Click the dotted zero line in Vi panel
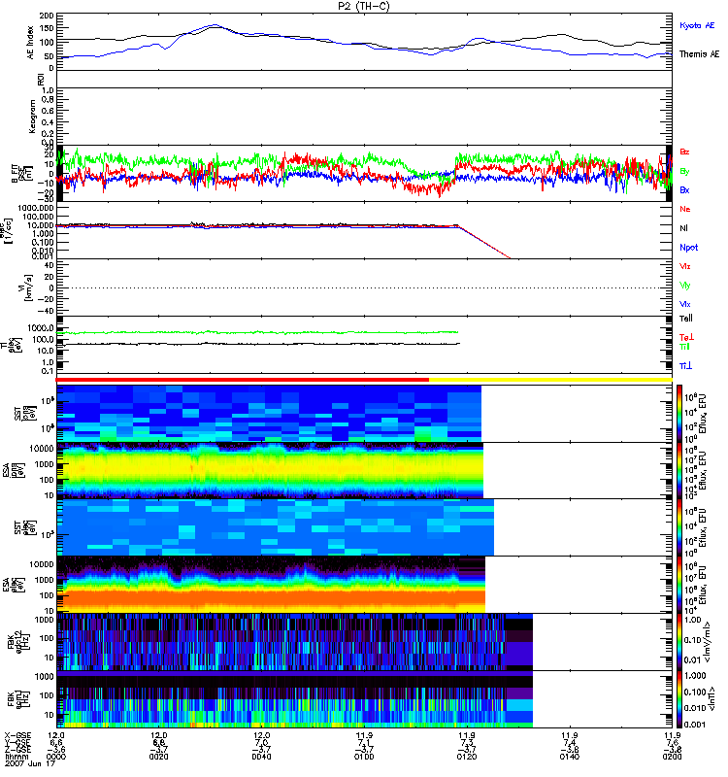The image size is (728, 777). tap(364, 287)
